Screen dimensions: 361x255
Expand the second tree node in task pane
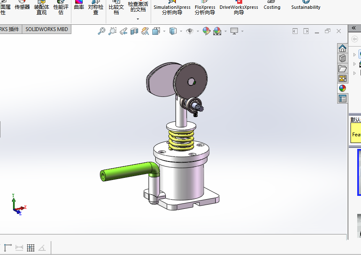tap(355, 64)
